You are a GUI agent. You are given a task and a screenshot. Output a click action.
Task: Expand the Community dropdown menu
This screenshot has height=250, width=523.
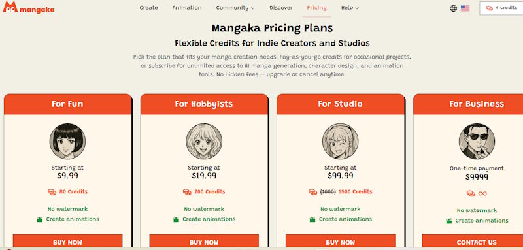pos(235,8)
